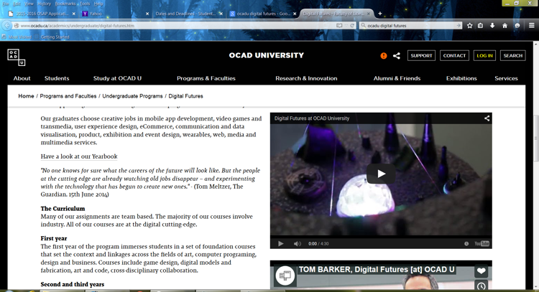Expand the Programs & Faculties menu

206,78
